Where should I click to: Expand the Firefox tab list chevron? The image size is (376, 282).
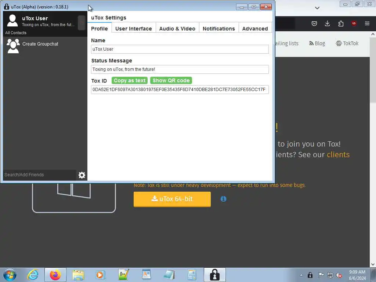coord(317,8)
